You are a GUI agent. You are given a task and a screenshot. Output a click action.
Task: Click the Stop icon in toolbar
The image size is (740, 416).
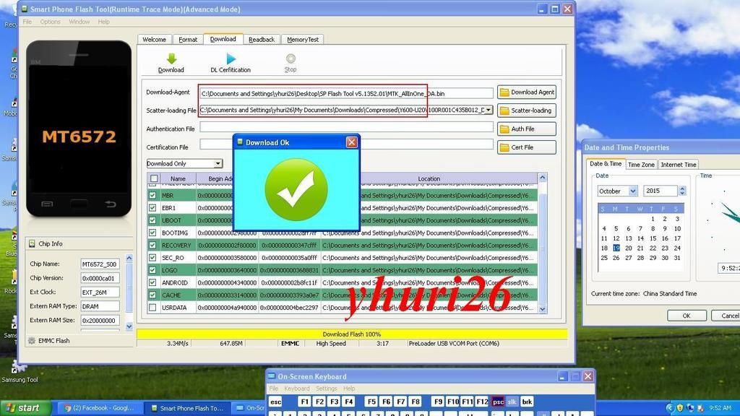point(291,59)
